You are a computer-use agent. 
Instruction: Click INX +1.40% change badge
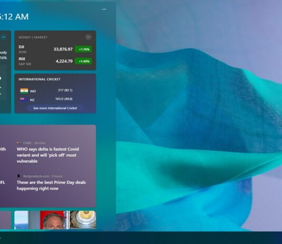[83, 61]
